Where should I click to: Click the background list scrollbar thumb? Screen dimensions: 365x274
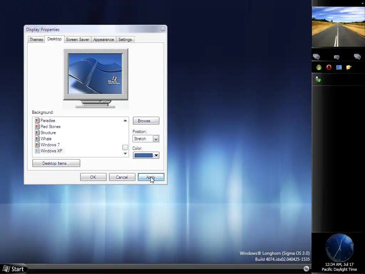pos(125,147)
